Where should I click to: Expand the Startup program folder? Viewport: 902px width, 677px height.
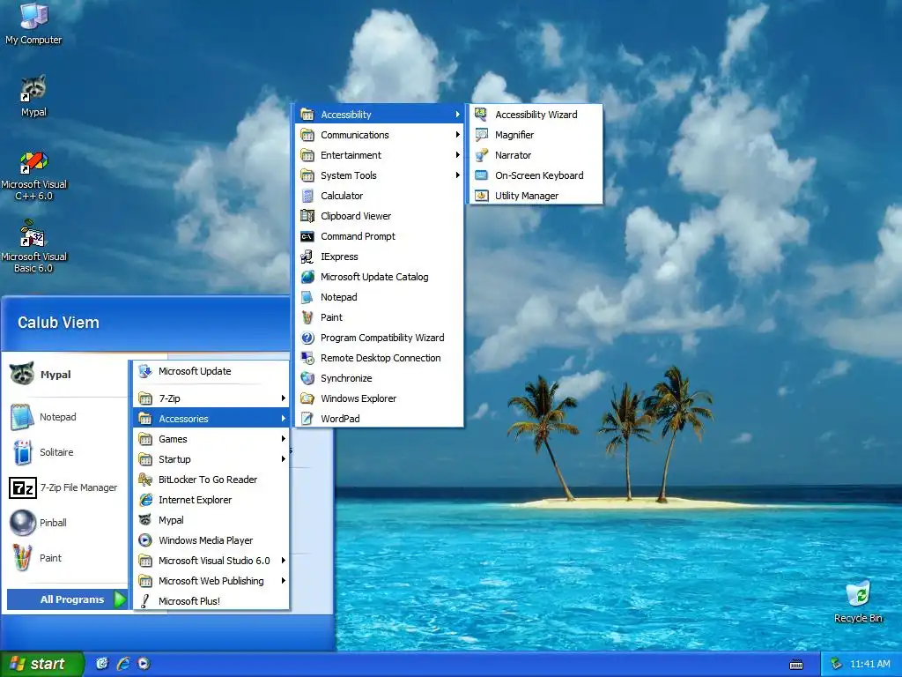click(x=211, y=459)
